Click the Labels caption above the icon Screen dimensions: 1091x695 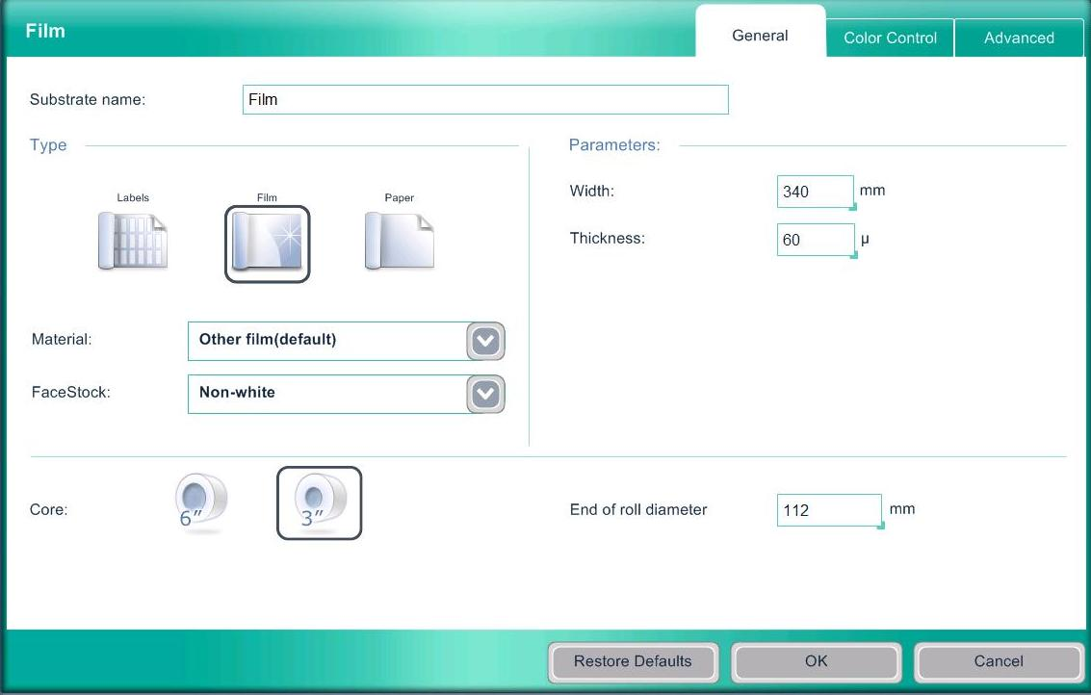click(133, 197)
